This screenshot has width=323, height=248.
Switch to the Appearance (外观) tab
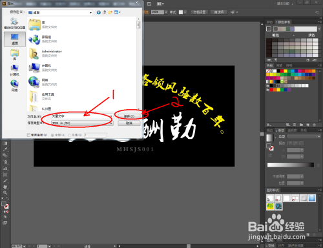304,130
